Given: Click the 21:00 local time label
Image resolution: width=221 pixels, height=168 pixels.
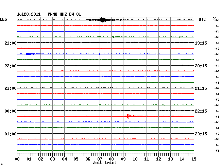Looking at the screenshot, I should (11, 43).
